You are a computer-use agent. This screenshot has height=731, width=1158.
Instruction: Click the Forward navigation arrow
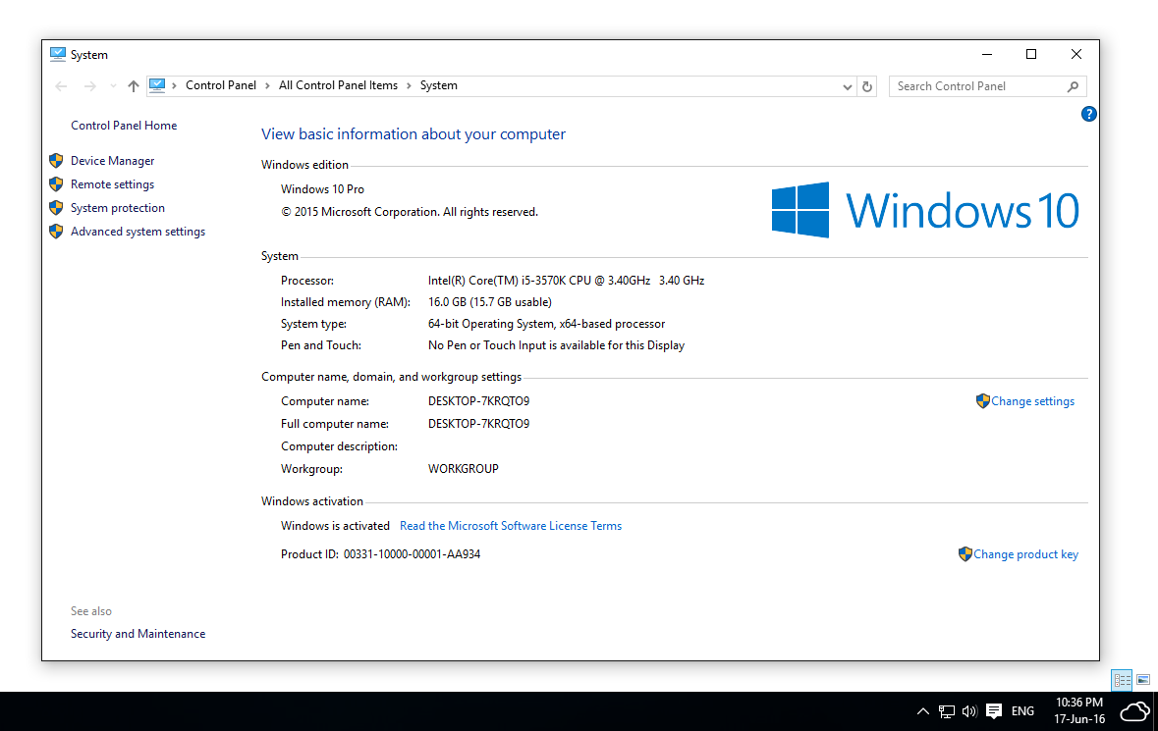click(x=90, y=86)
